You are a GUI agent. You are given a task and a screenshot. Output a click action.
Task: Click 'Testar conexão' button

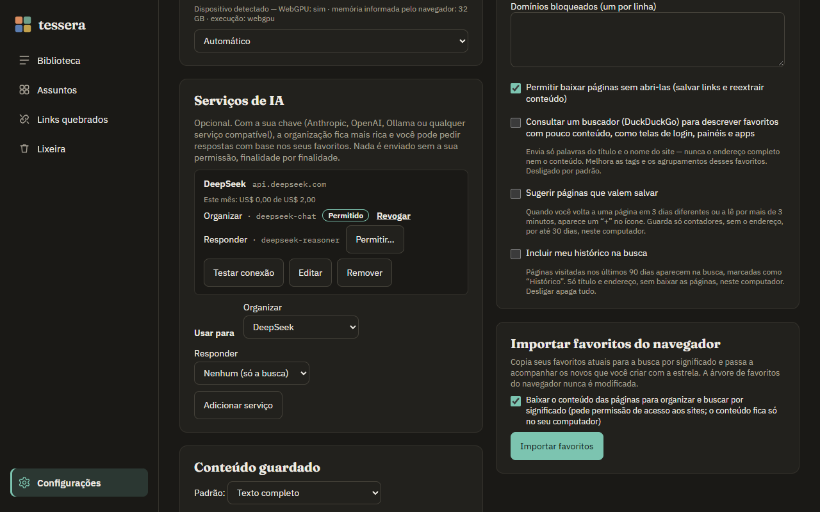[x=243, y=273]
